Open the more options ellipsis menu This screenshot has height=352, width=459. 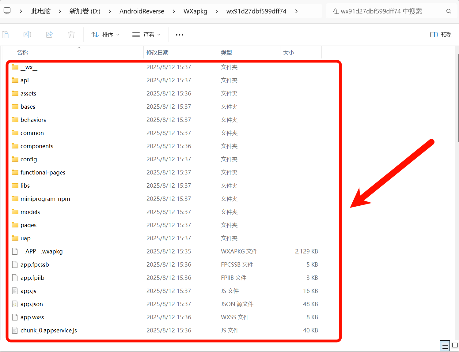(180, 35)
